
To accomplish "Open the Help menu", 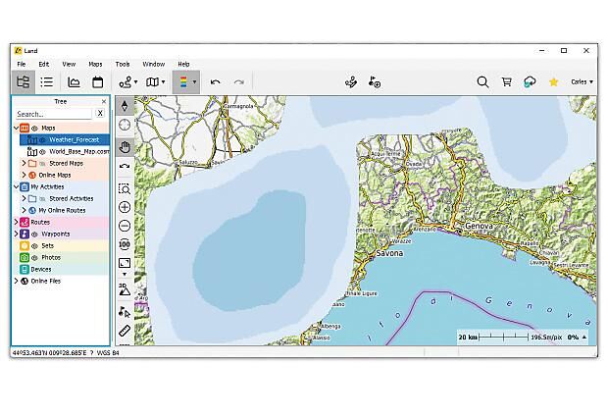I will pos(183,64).
